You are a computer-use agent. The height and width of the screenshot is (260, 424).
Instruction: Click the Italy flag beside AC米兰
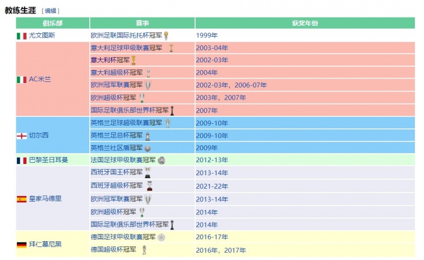[21, 80]
